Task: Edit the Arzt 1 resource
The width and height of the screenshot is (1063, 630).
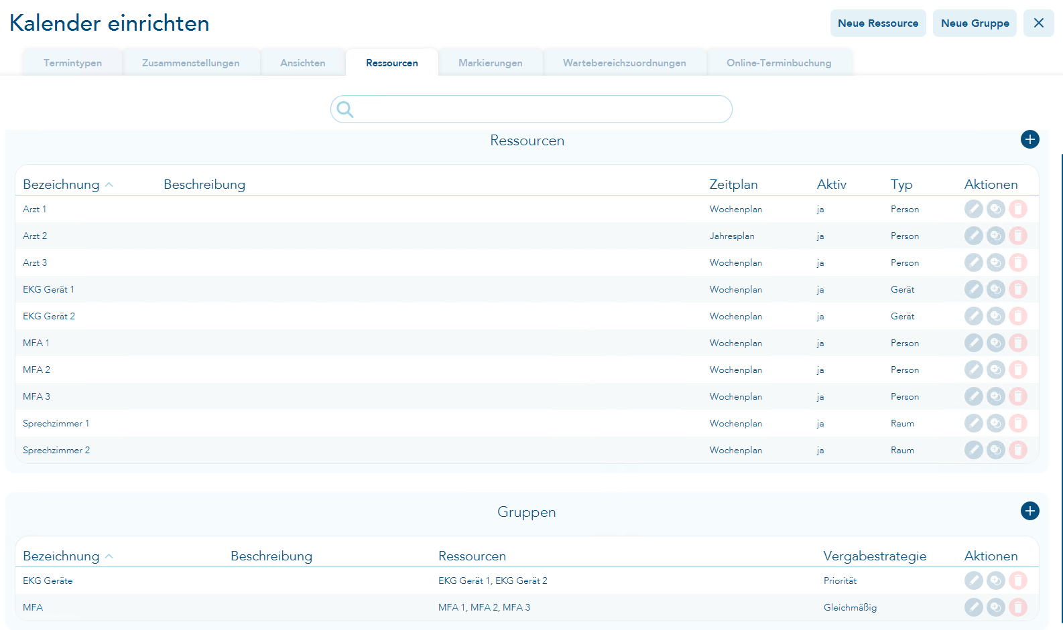Action: 974,209
